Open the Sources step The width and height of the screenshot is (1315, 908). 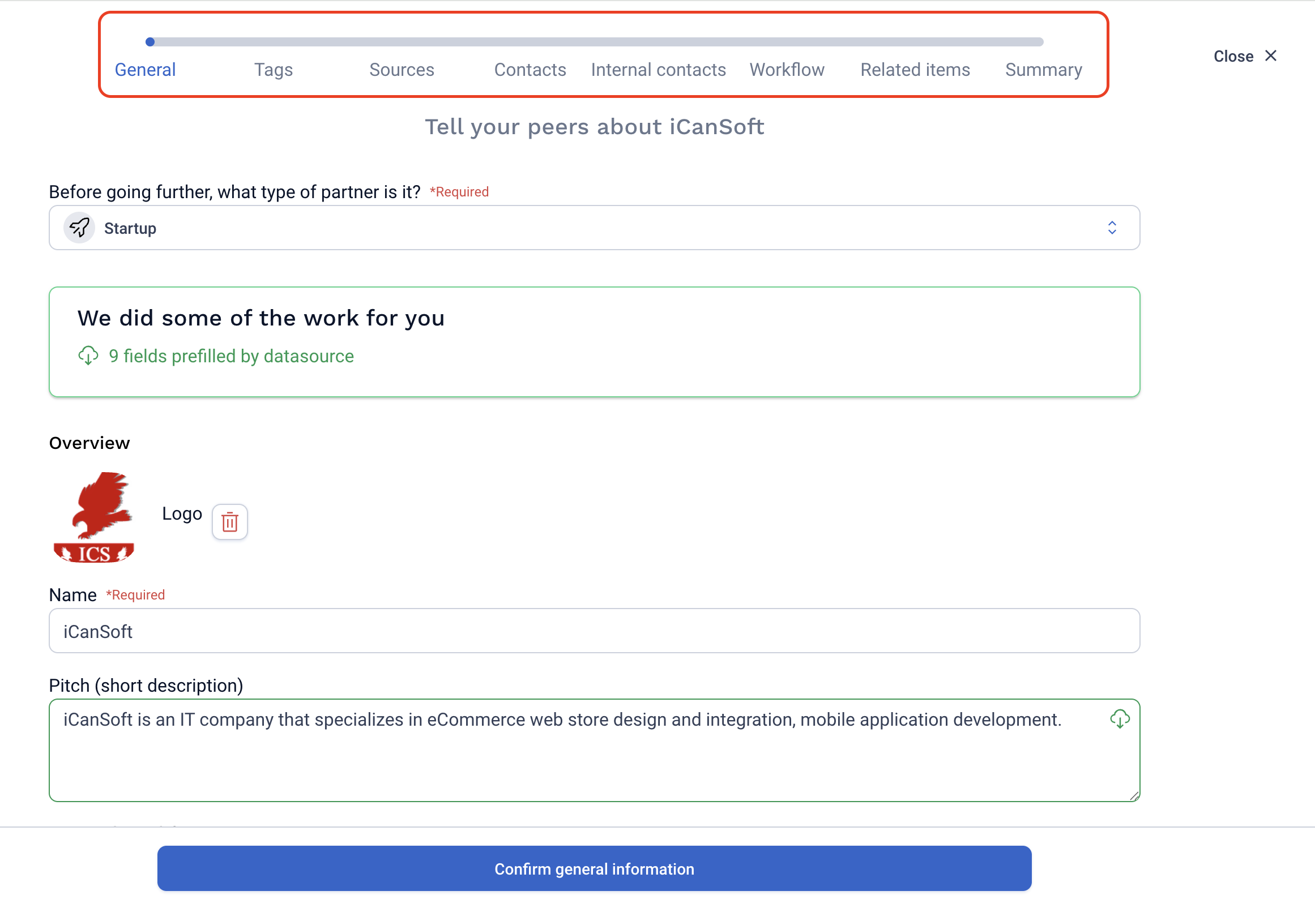tap(402, 70)
